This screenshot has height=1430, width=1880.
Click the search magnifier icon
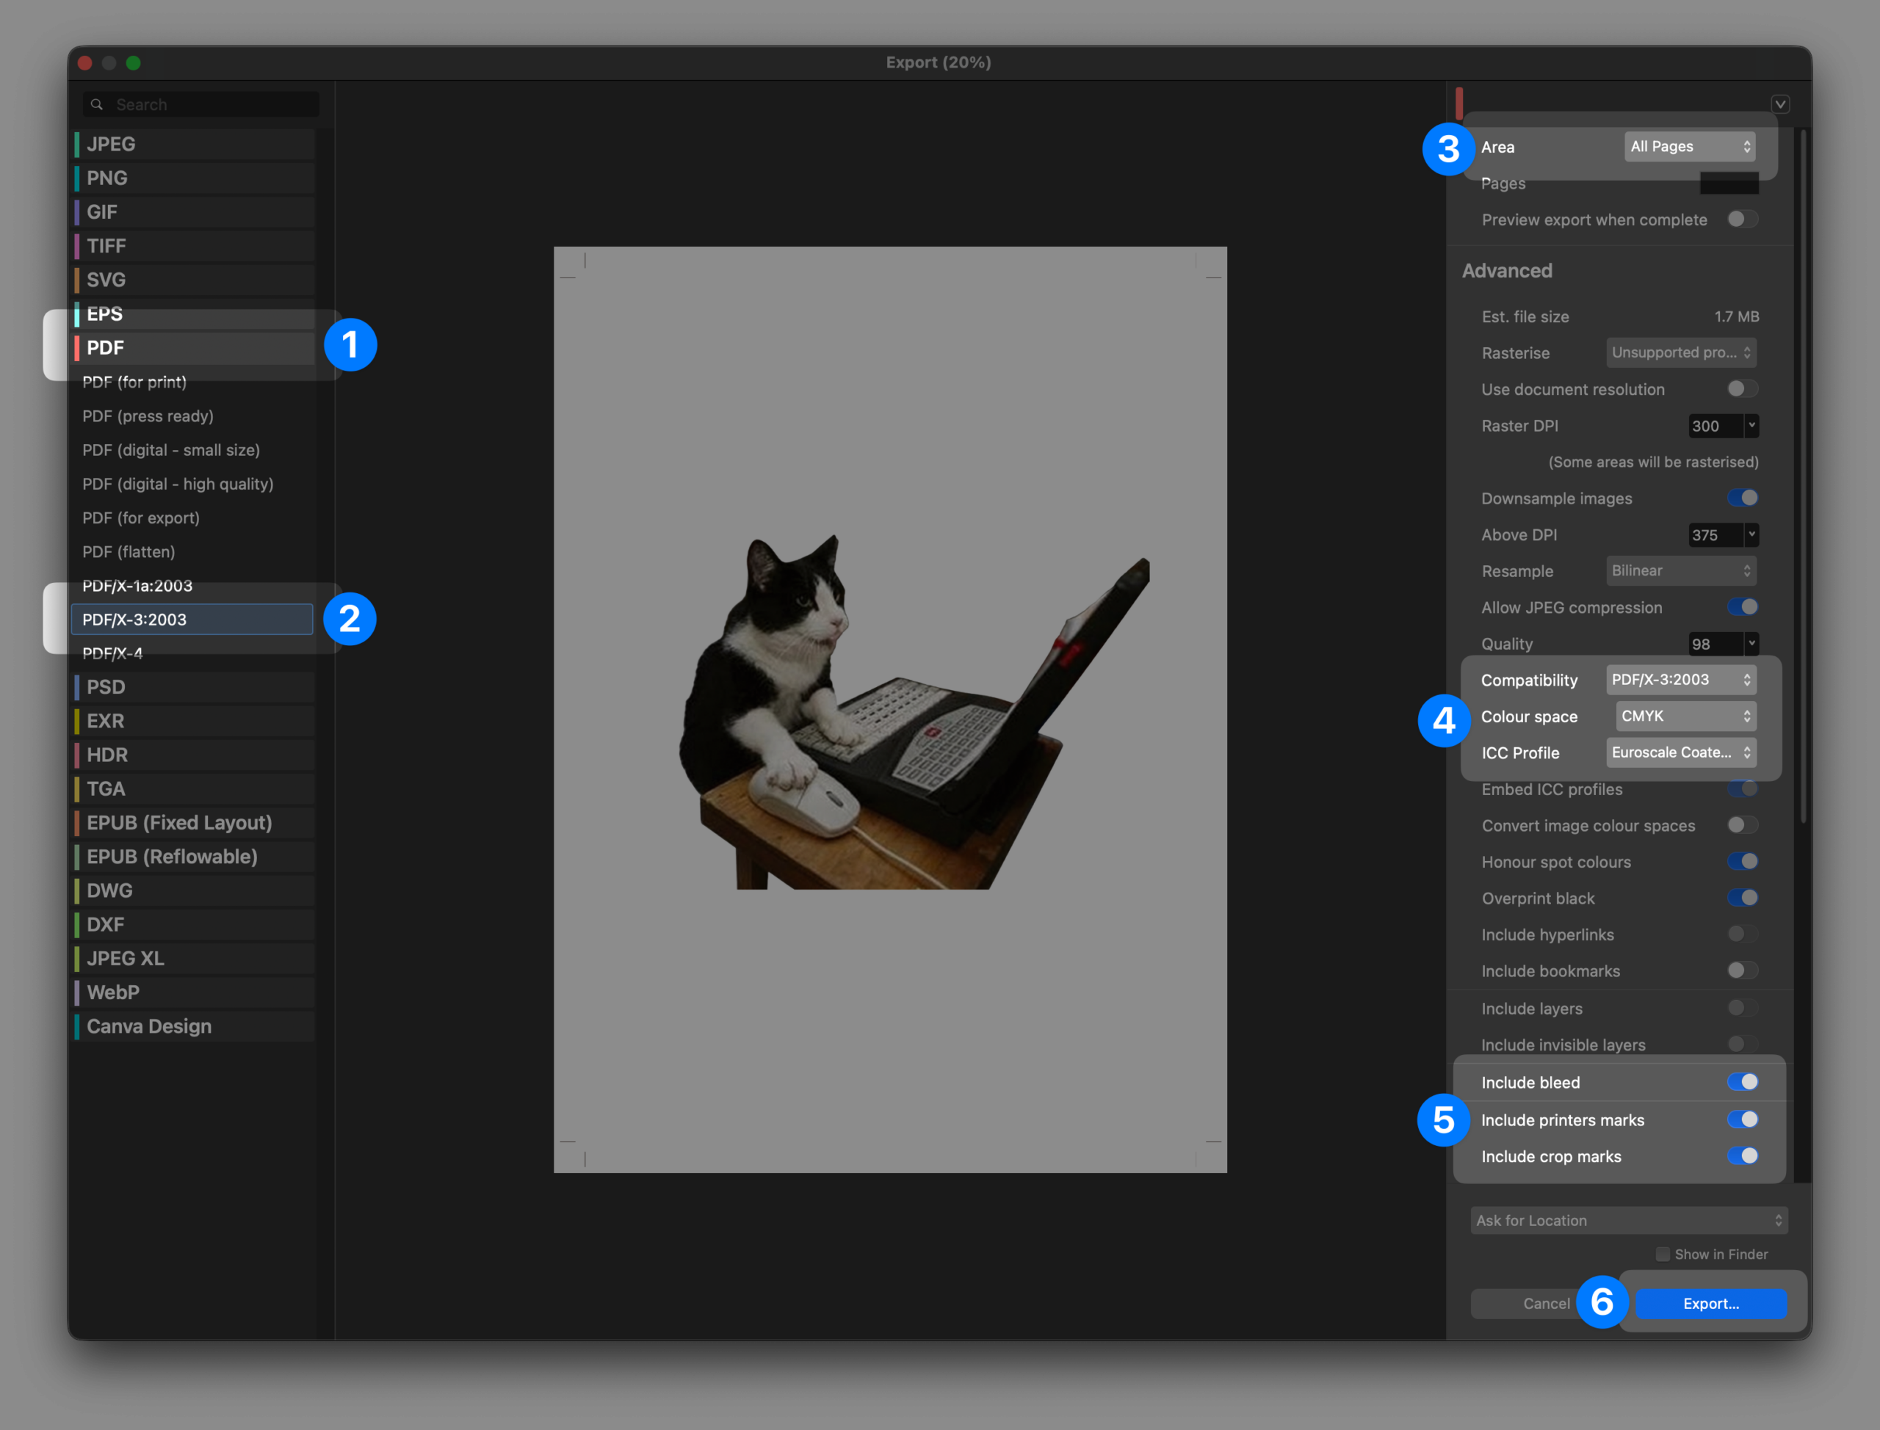(x=97, y=104)
